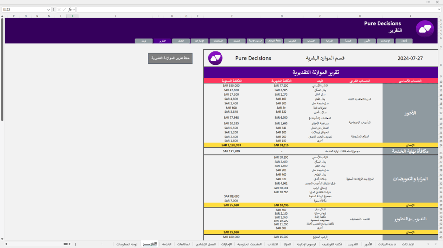The width and height of the screenshot is (443, 248).
Task: Click the vertical scrollbar down arrow
Action: (2, 239)
